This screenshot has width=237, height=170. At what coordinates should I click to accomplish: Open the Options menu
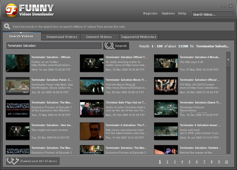pyautogui.click(x=168, y=13)
